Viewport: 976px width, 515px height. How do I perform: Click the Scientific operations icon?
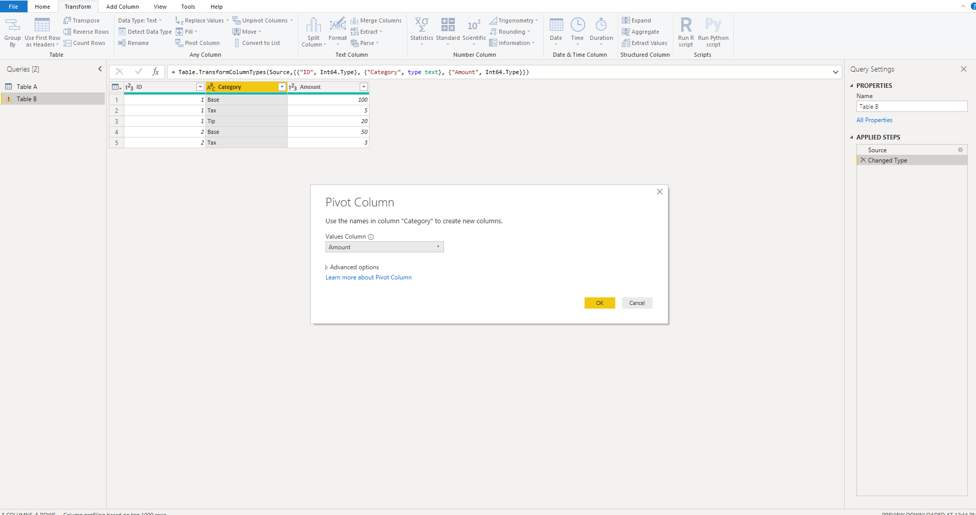tap(474, 25)
